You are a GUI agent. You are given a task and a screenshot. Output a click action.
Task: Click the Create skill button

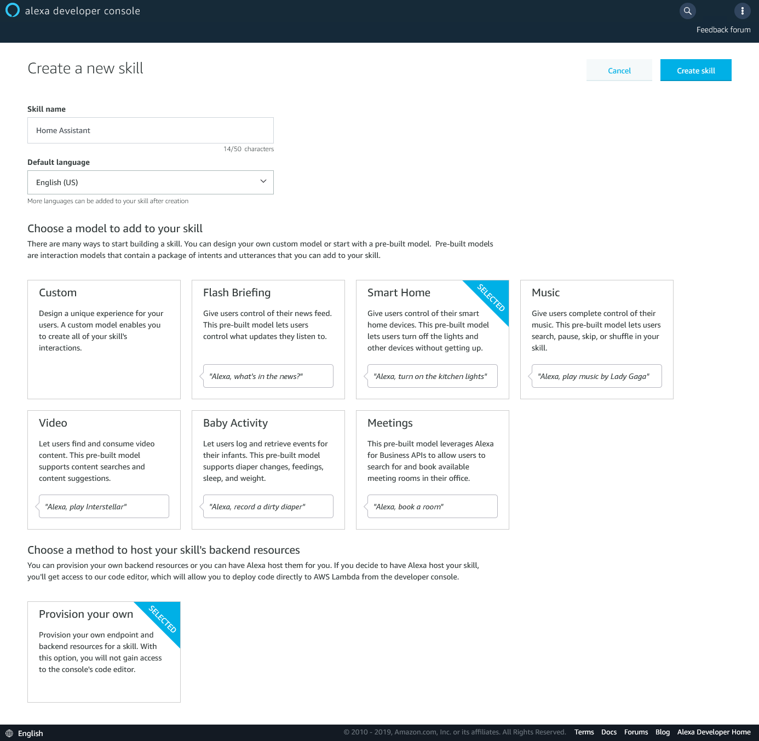[696, 70]
